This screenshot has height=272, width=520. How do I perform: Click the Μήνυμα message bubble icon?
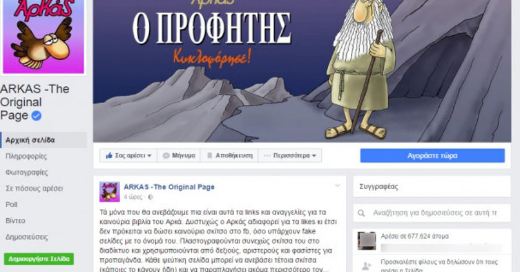(x=166, y=156)
